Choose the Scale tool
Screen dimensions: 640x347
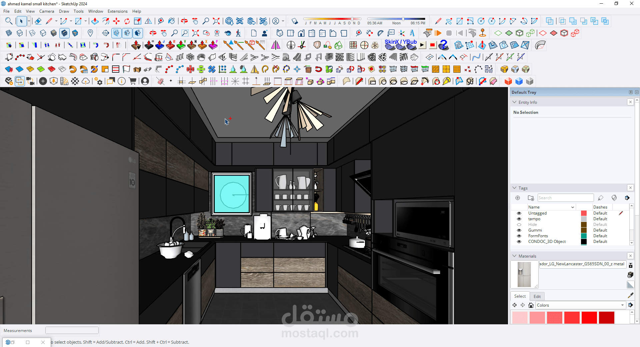[138, 21]
